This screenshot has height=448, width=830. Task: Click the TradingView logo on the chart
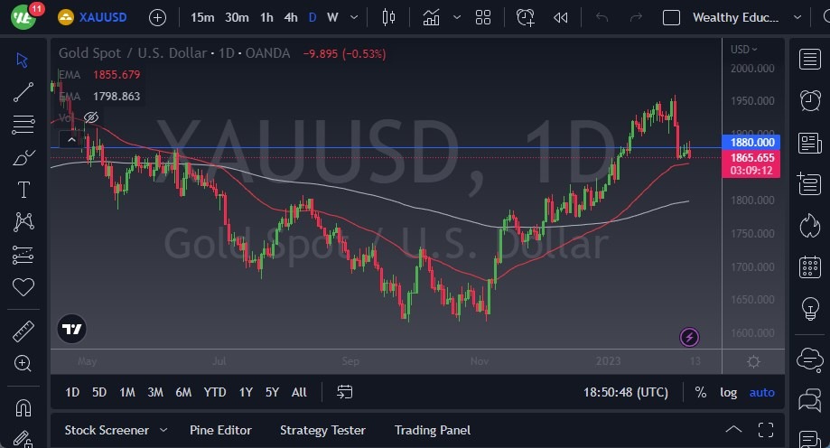click(x=71, y=329)
